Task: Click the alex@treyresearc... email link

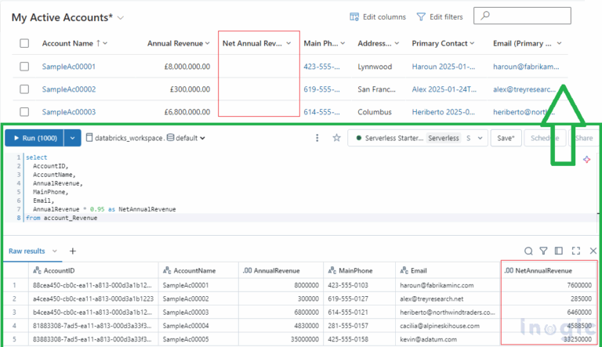Action: (x=524, y=89)
